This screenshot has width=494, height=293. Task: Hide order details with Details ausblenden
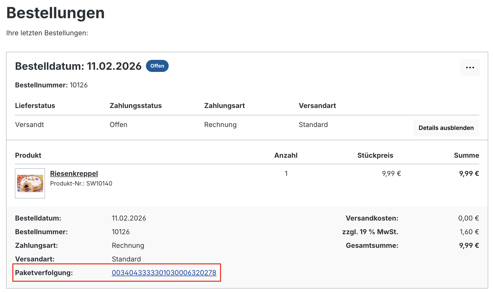446,128
